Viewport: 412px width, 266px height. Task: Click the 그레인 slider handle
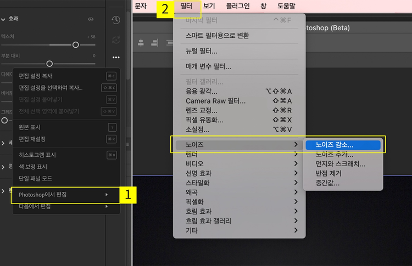click(x=4, y=121)
